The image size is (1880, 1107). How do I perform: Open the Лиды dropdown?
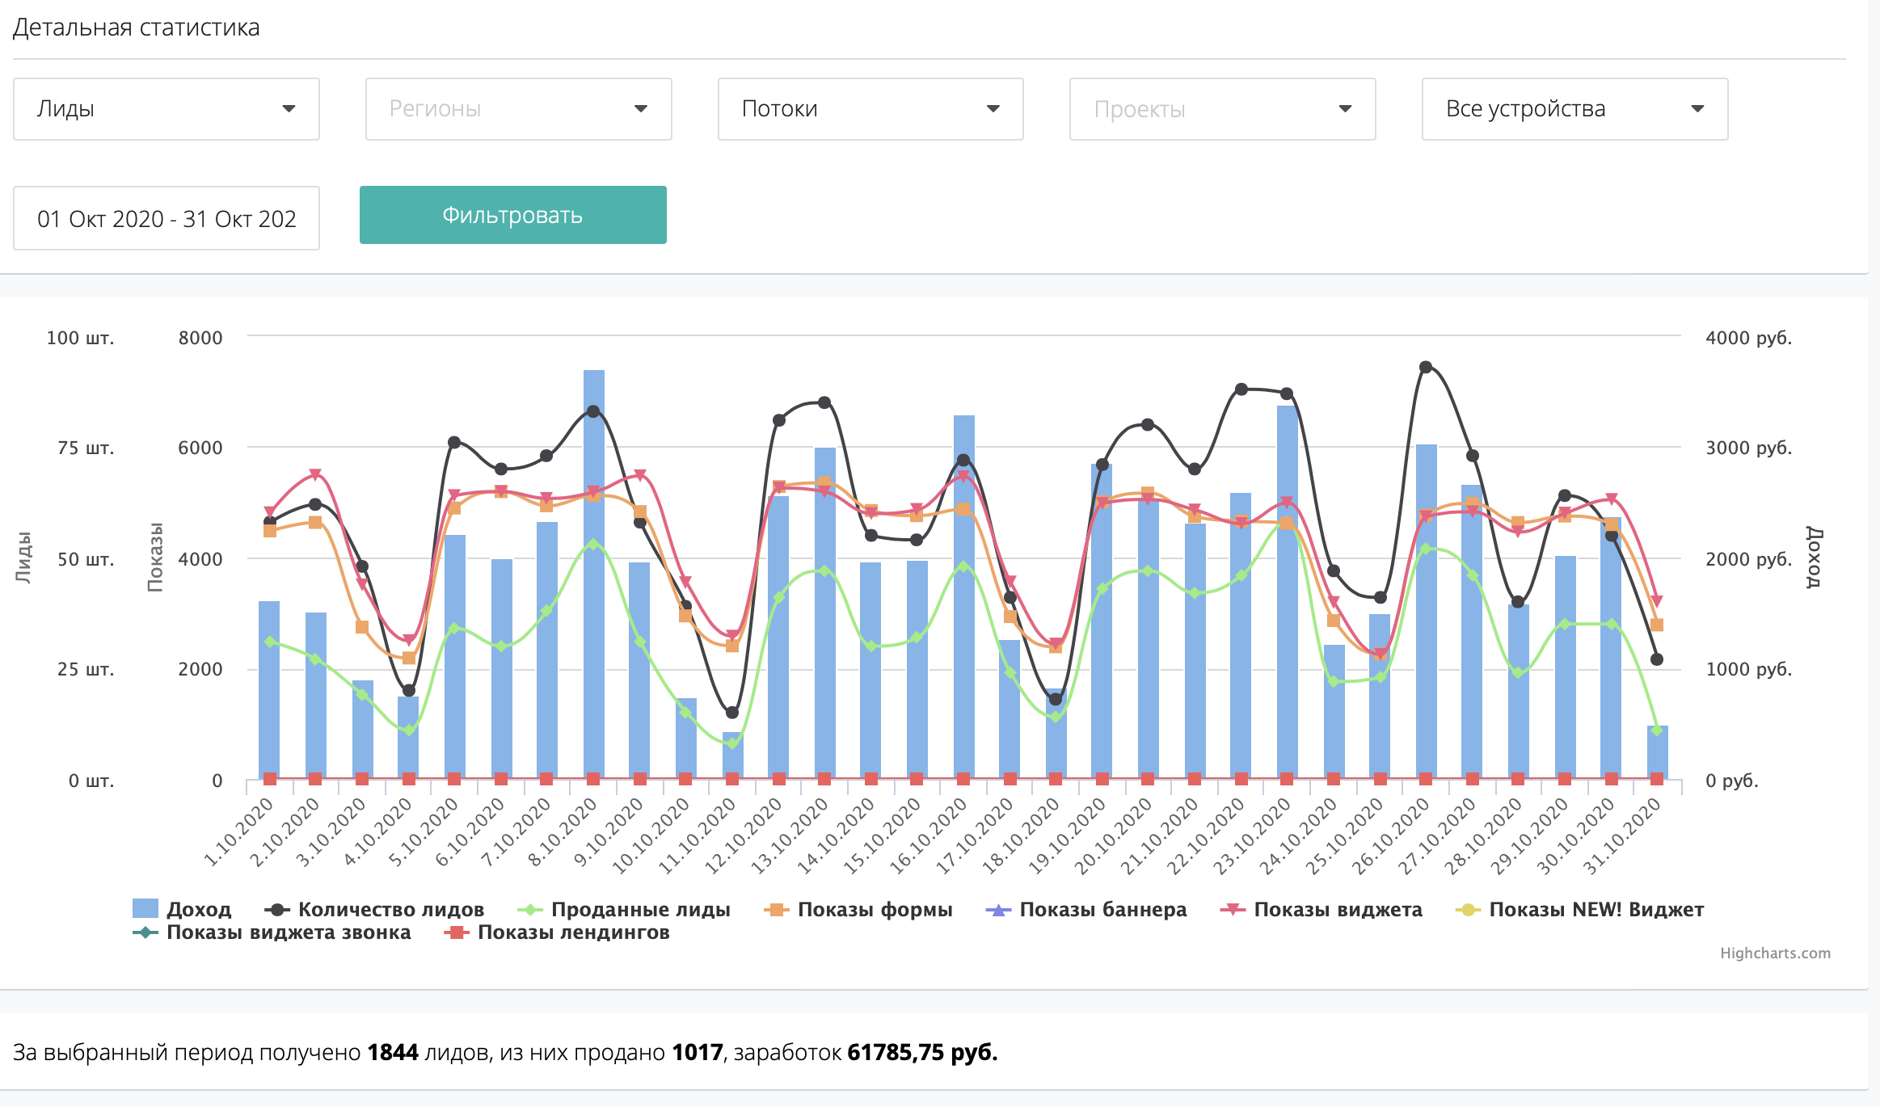tap(167, 109)
